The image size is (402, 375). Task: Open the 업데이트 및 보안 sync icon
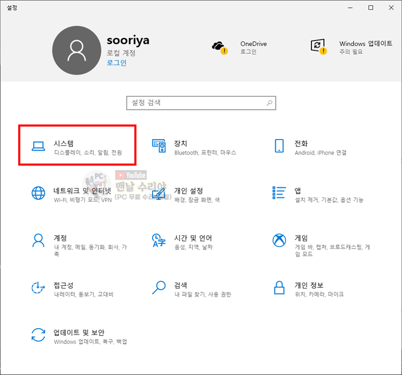coord(38,335)
